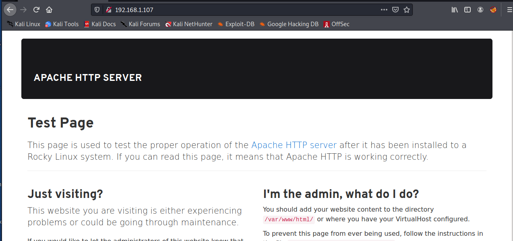This screenshot has height=241, width=513.
Task: Open the browser home page
Action: pyautogui.click(x=49, y=10)
